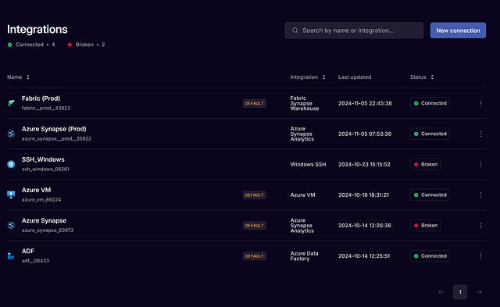Click the Integrations page heading
This screenshot has width=500, height=307.
pos(37,30)
